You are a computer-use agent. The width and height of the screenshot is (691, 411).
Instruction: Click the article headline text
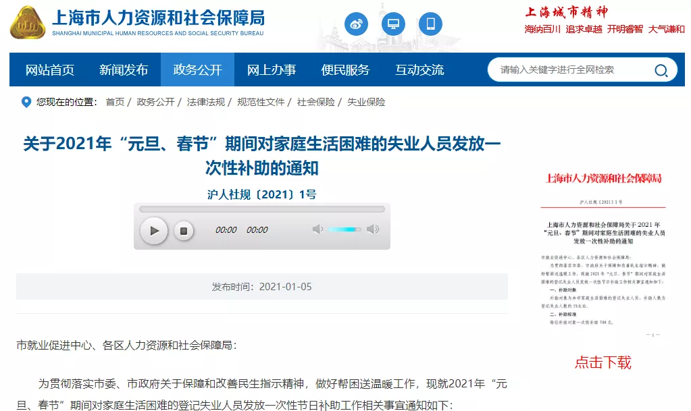coord(262,155)
